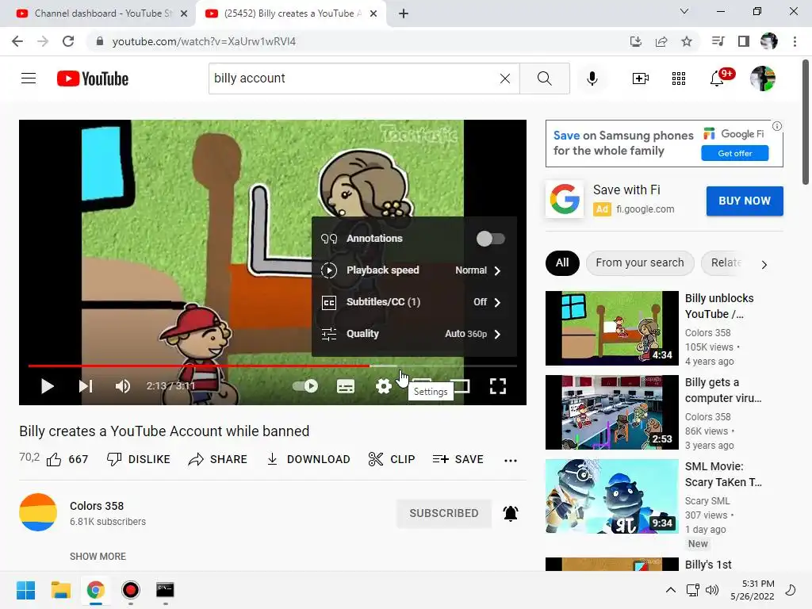The image size is (812, 609).
Task: Open YouTube guide hamburger menu
Action: click(x=29, y=79)
